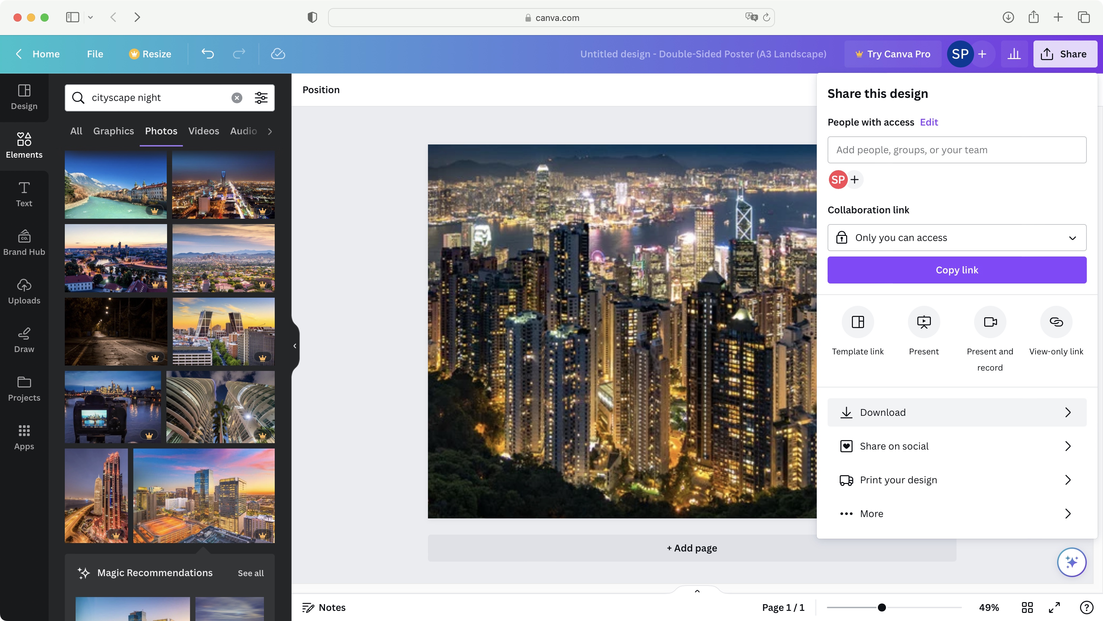The width and height of the screenshot is (1103, 621).
Task: Collapse the side elements panel
Action: click(295, 346)
